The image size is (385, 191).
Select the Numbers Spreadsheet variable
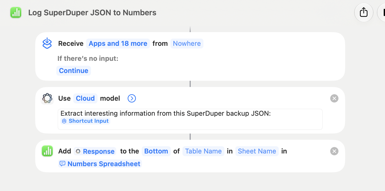tap(100, 164)
